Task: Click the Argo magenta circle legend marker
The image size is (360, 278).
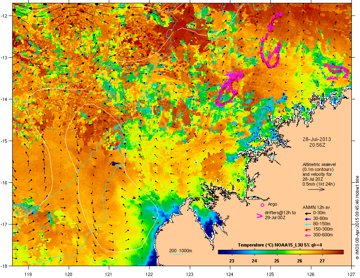Action: click(262, 205)
